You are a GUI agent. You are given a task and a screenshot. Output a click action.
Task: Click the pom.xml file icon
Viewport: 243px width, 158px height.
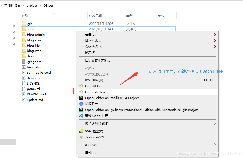[24, 89]
